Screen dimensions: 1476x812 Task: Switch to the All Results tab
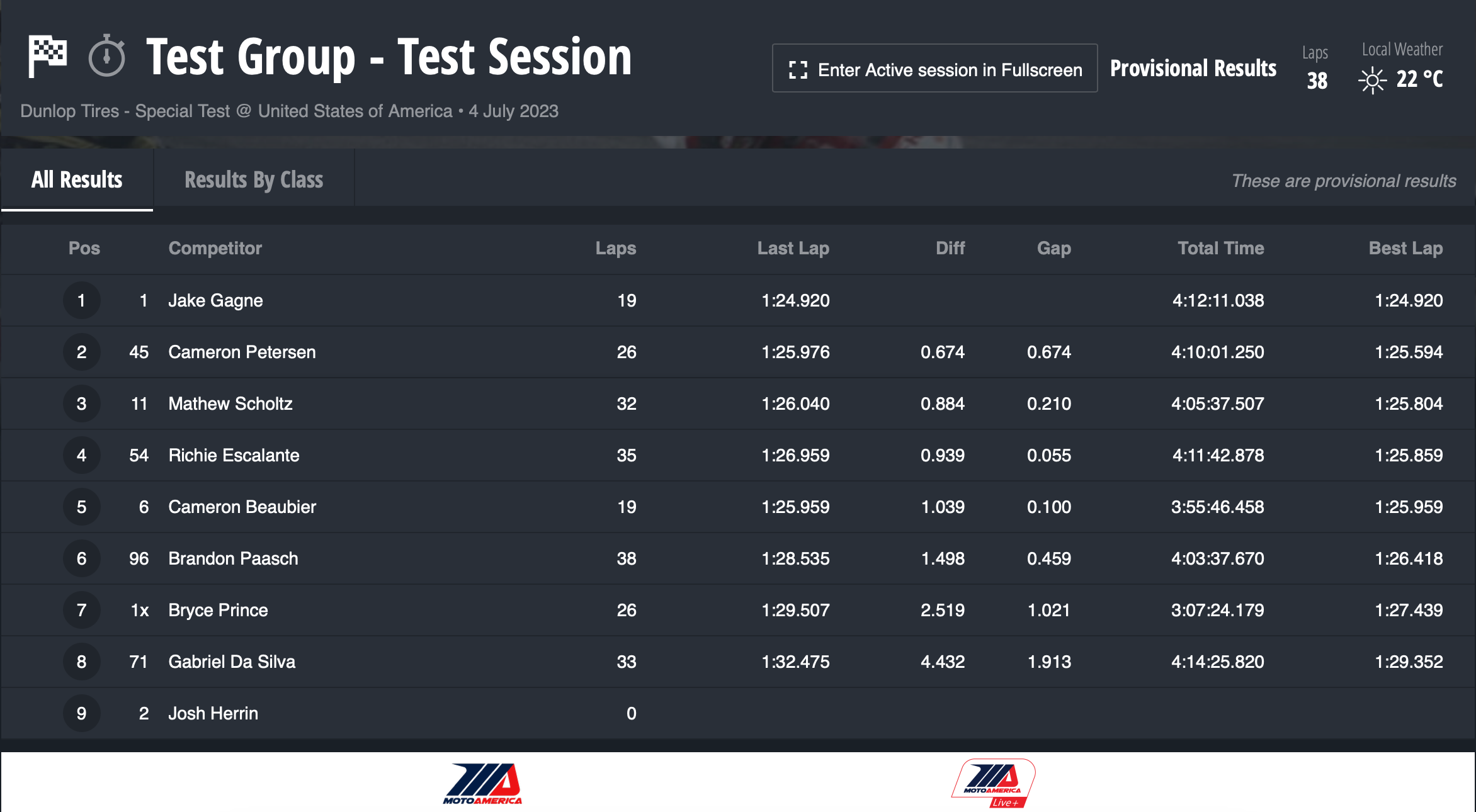pyautogui.click(x=77, y=180)
